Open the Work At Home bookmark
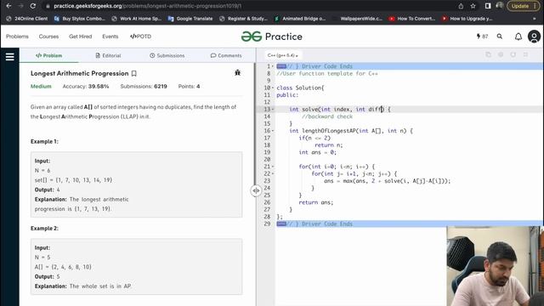Screen dimensions: 544x306 click(x=137, y=19)
